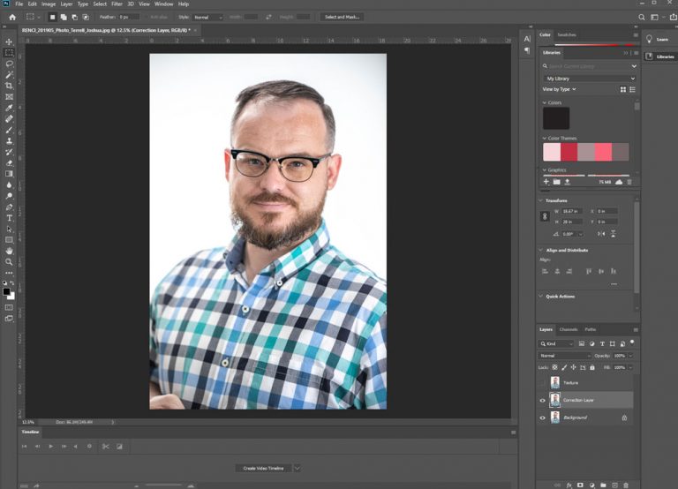This screenshot has width=678, height=489.
Task: Show the Texture layer
Action: point(543,383)
